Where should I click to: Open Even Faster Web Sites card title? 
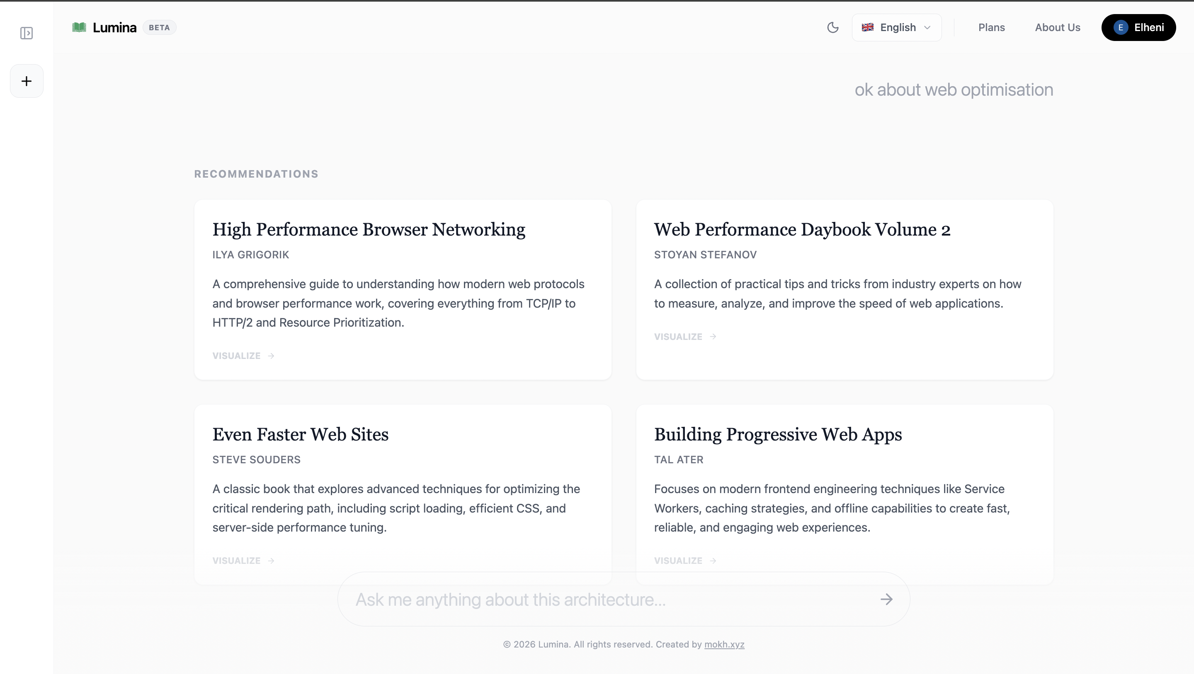pyautogui.click(x=300, y=434)
